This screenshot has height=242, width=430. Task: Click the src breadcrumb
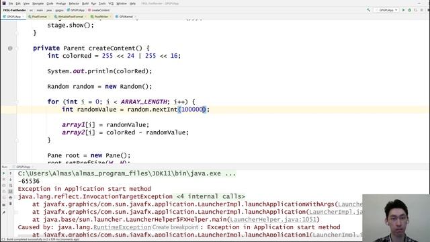32,10
